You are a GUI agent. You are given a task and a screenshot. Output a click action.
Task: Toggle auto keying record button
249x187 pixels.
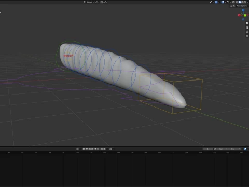click(77, 149)
